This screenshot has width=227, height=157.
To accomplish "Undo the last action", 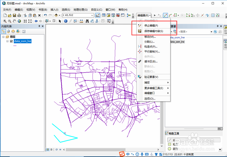I will (45, 15).
